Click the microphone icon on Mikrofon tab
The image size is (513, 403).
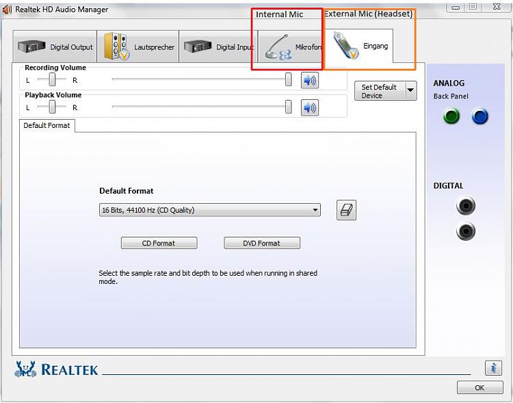point(278,47)
